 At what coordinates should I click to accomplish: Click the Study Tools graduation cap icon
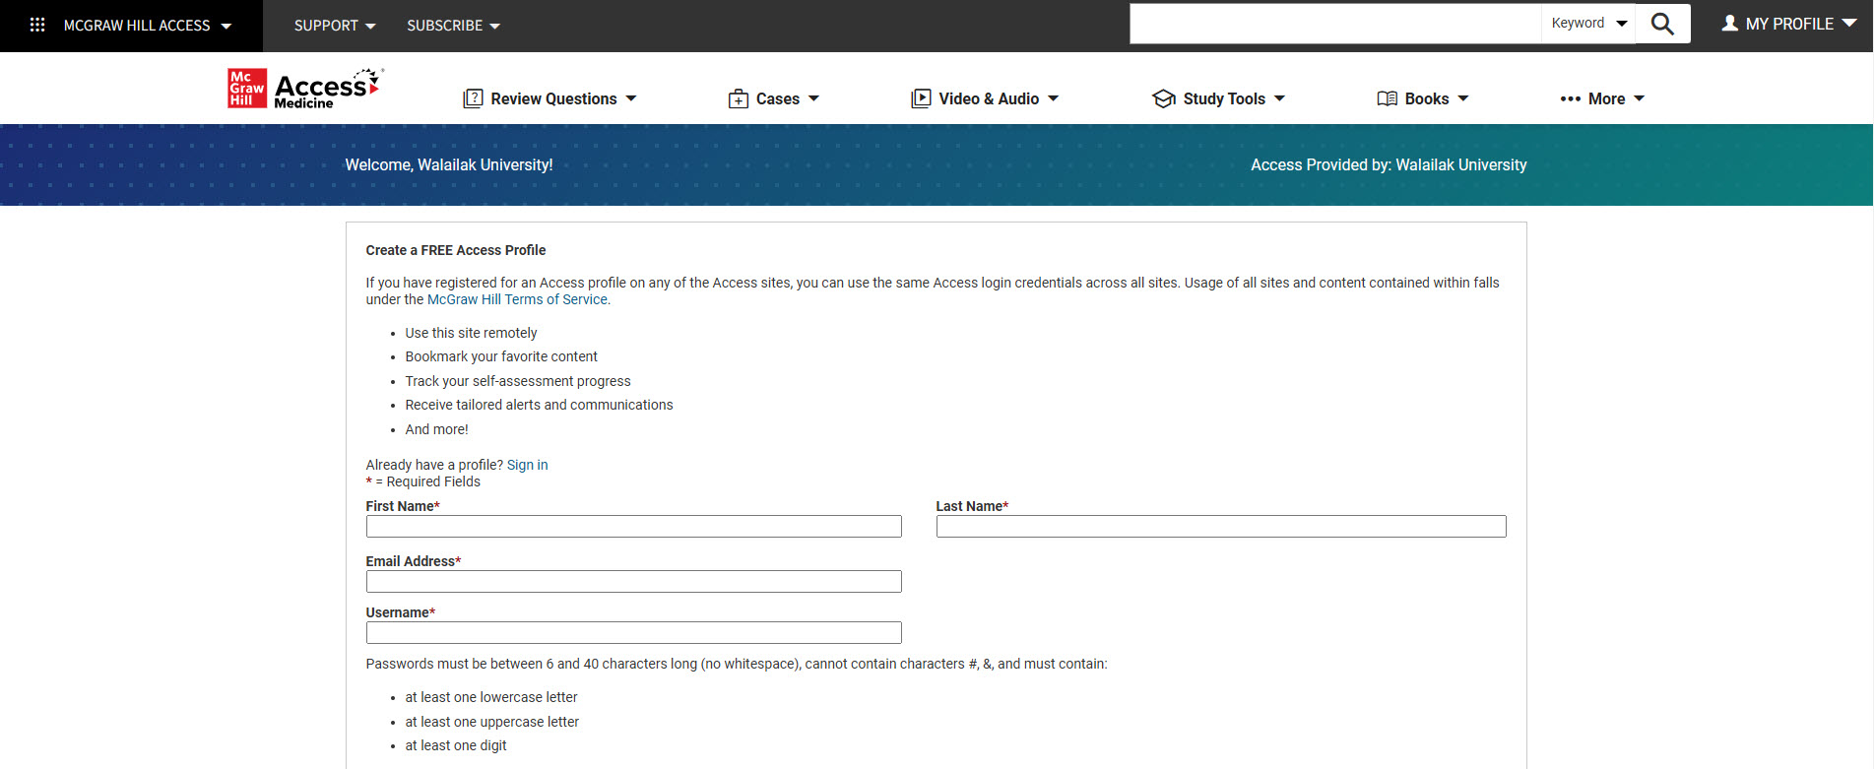point(1164,98)
